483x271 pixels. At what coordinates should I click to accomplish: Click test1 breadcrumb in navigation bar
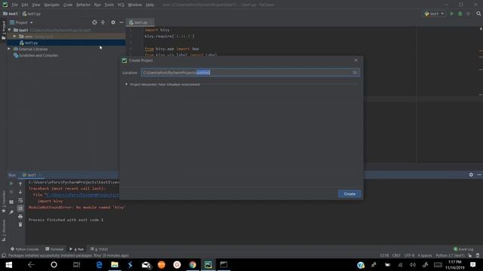(10, 14)
